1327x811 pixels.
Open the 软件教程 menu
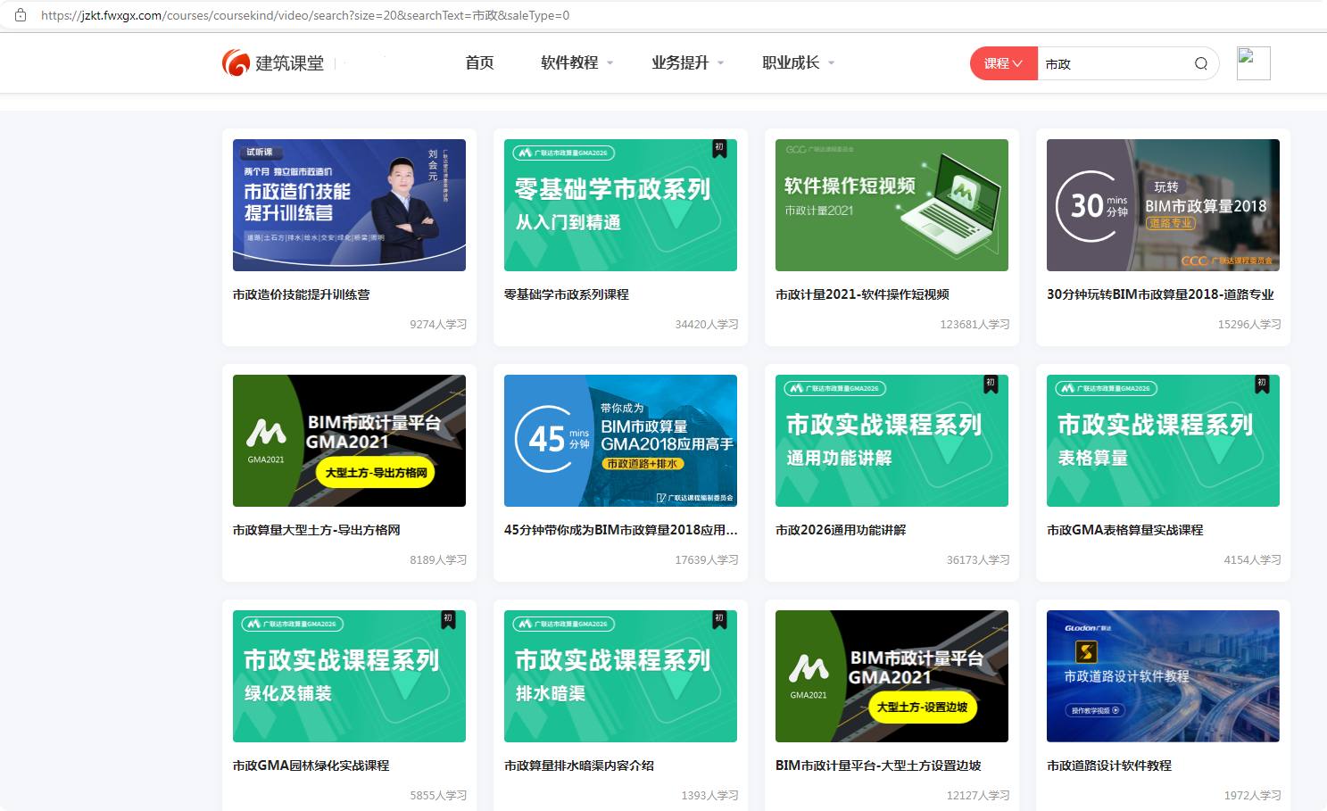(x=569, y=62)
